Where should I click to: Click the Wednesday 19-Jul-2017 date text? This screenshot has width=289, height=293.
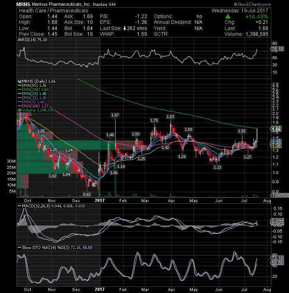coord(240,10)
